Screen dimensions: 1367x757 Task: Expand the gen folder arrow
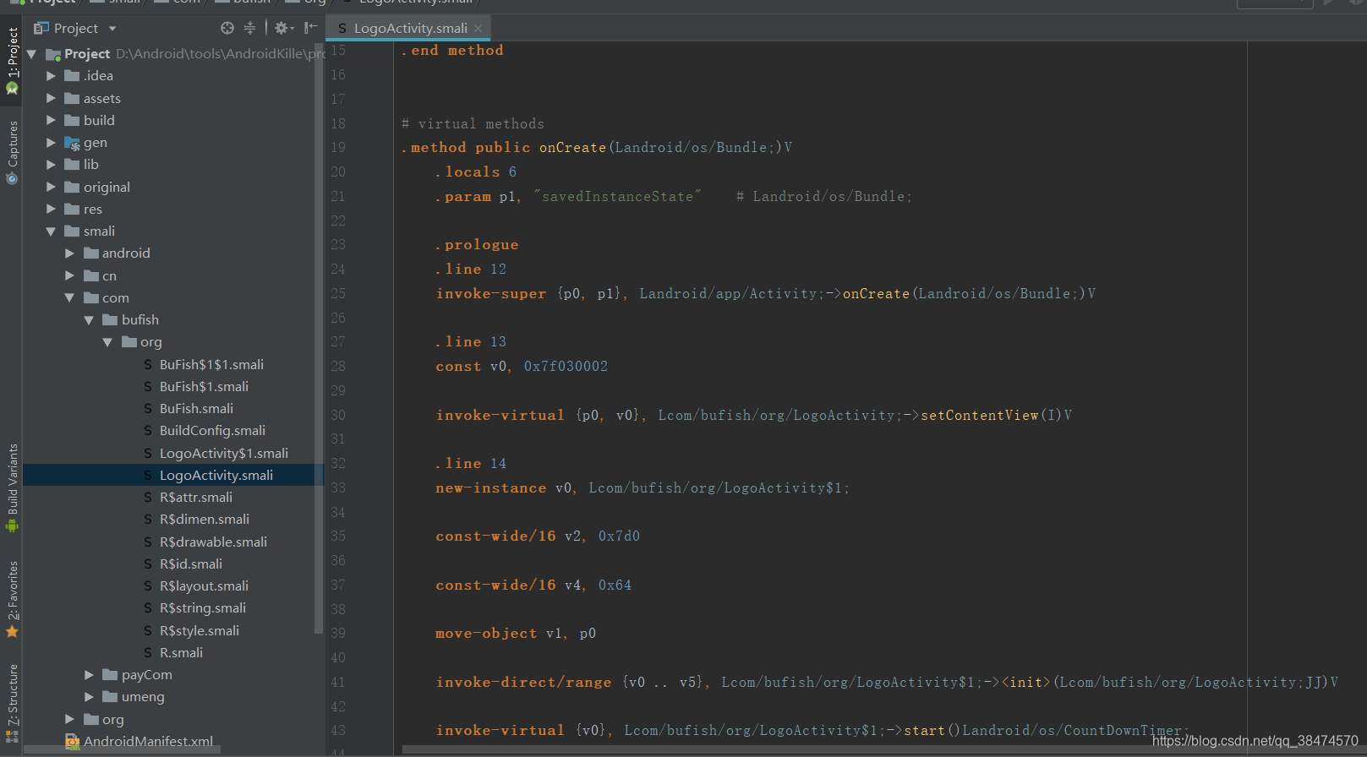51,142
